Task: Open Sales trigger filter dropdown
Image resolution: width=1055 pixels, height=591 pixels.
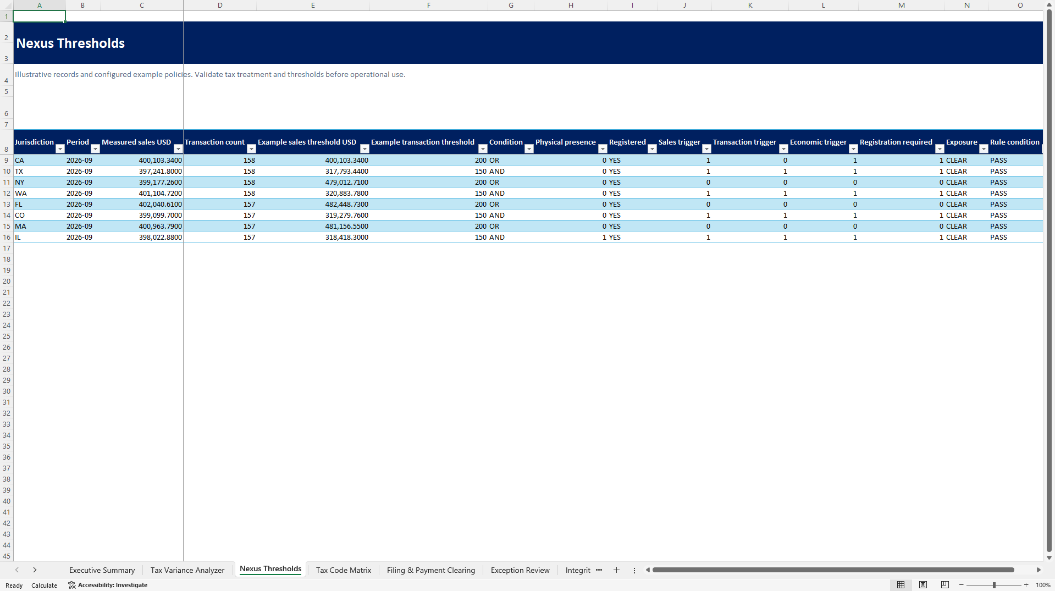Action: pyautogui.click(x=706, y=149)
